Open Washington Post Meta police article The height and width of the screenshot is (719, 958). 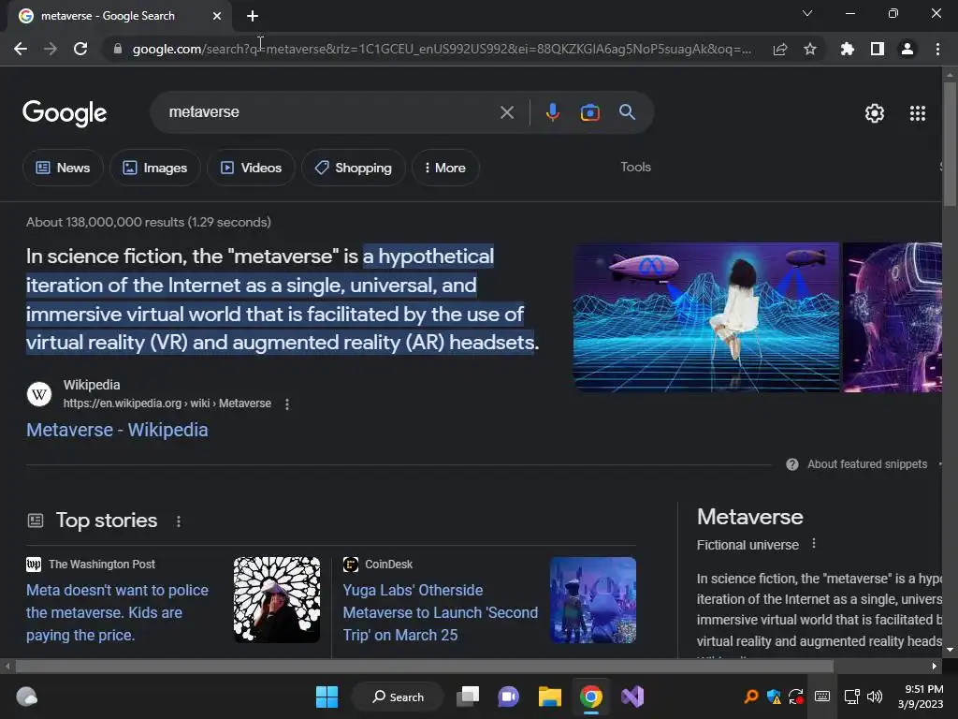(117, 612)
